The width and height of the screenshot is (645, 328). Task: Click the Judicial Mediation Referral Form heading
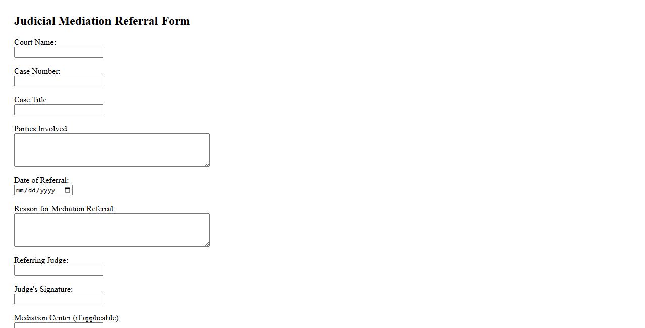102,21
